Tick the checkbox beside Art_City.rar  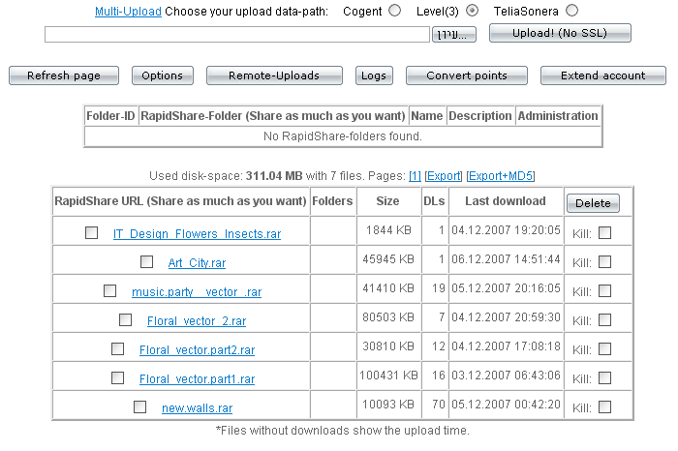147,261
